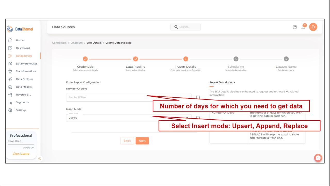Click the Data Pipeline step checkmark

click(x=135, y=59)
